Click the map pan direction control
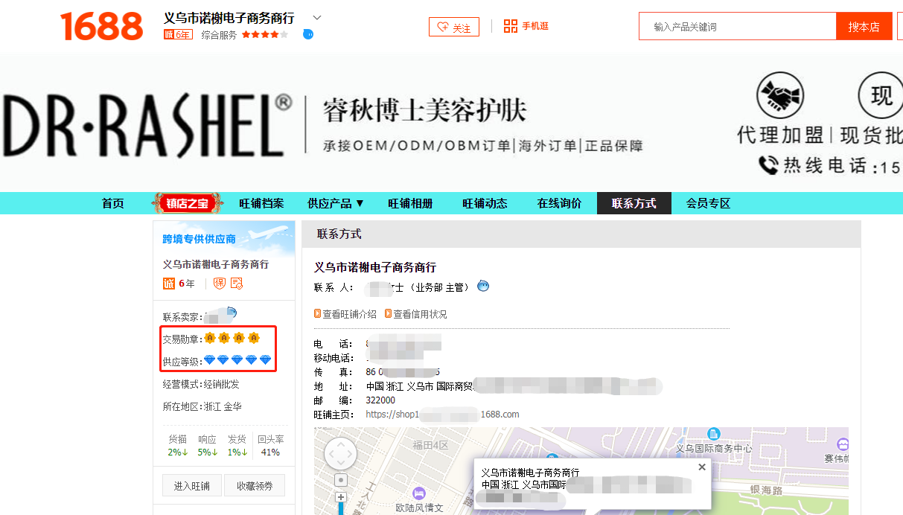This screenshot has width=903, height=515. [341, 453]
